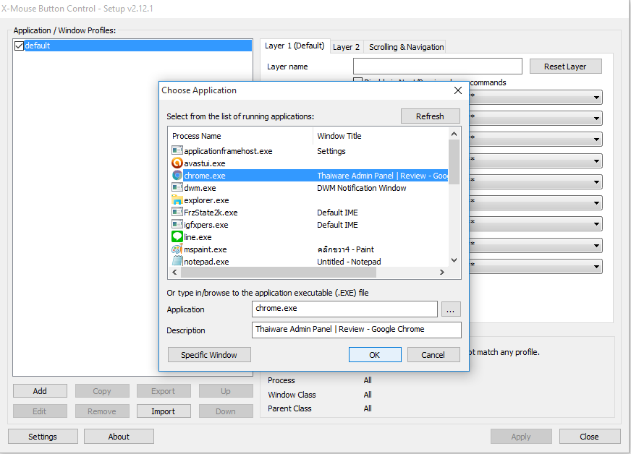The width and height of the screenshot is (631, 454).
Task: Refresh the running applications list
Action: pos(430,116)
